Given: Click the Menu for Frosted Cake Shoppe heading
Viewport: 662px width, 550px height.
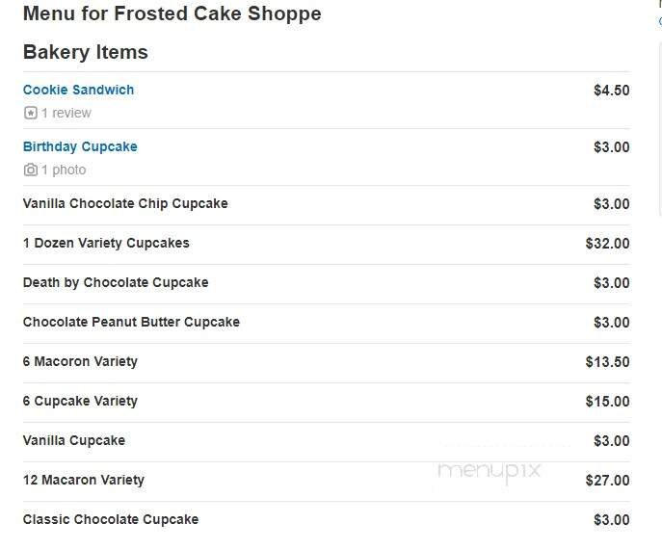Looking at the screenshot, I should (172, 13).
